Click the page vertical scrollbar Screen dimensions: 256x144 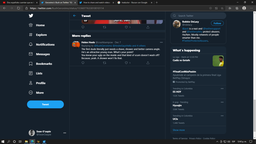[254, 116]
